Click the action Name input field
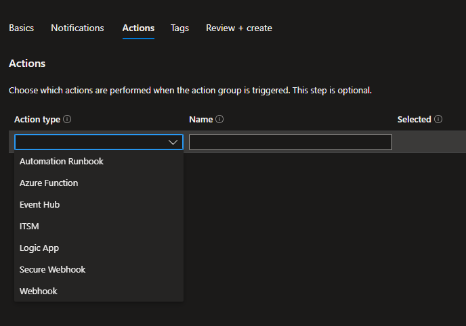466x326 pixels. pos(291,142)
